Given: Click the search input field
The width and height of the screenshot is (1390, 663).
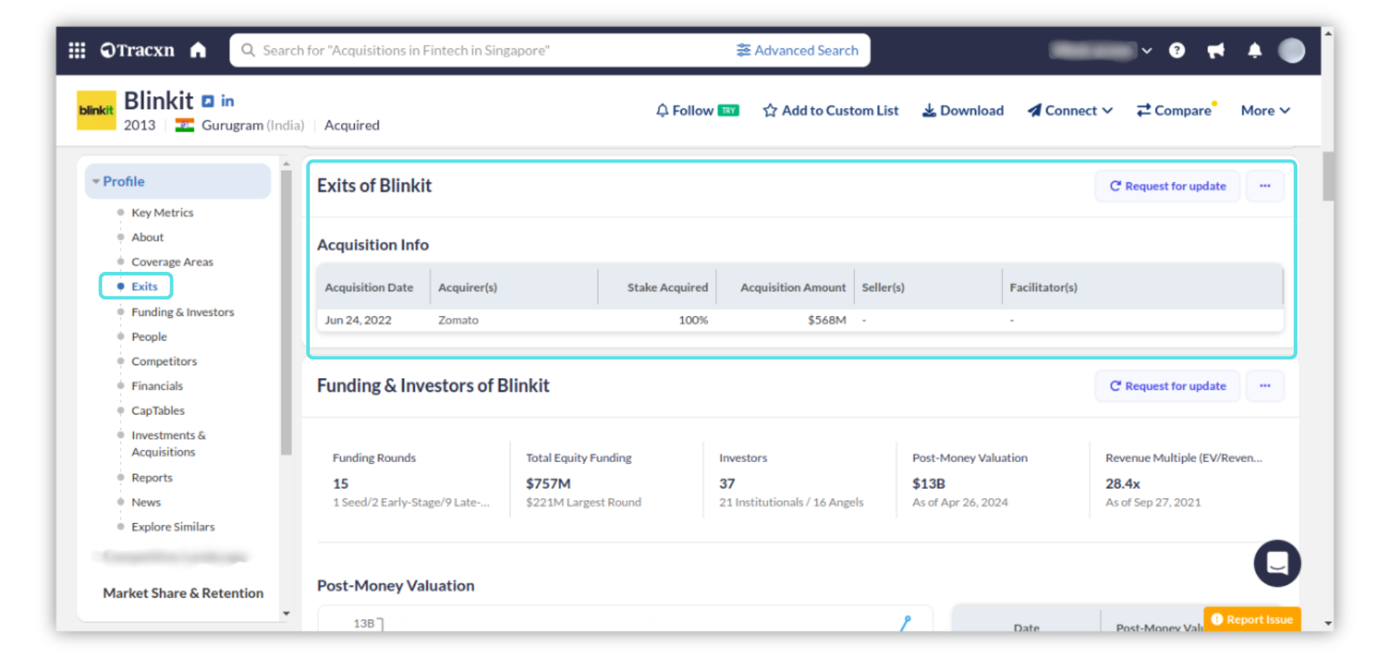Looking at the screenshot, I should [x=478, y=50].
